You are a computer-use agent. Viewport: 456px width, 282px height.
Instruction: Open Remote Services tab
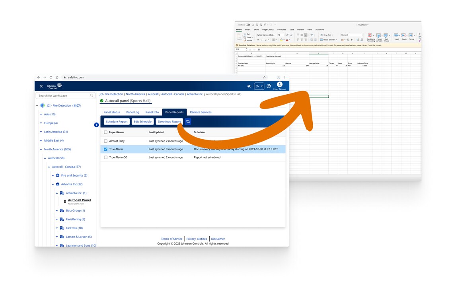[201, 112]
